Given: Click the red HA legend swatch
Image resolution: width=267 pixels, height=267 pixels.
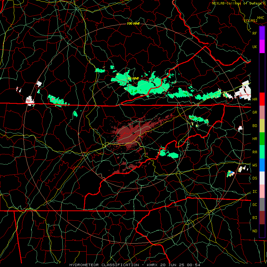Looking at the screenshot, I should (262, 99).
